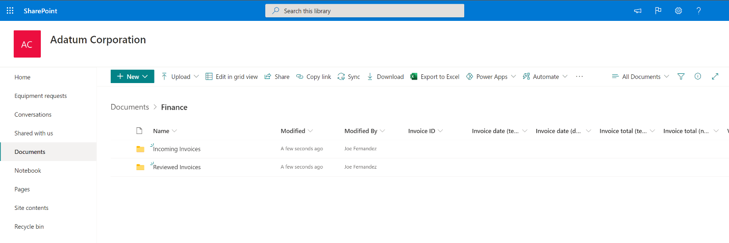Click the flag icon in header

point(658,10)
